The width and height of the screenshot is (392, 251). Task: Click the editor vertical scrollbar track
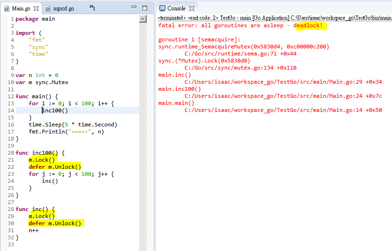coord(143,141)
